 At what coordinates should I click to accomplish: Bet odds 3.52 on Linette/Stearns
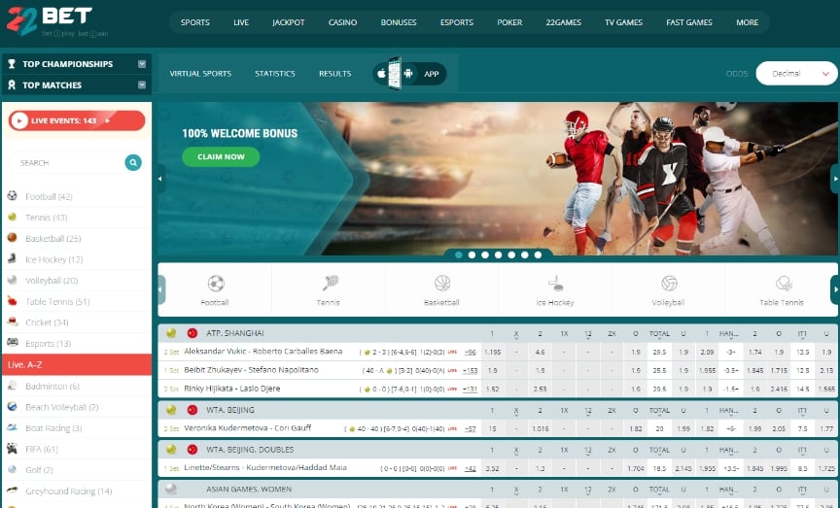[492, 468]
